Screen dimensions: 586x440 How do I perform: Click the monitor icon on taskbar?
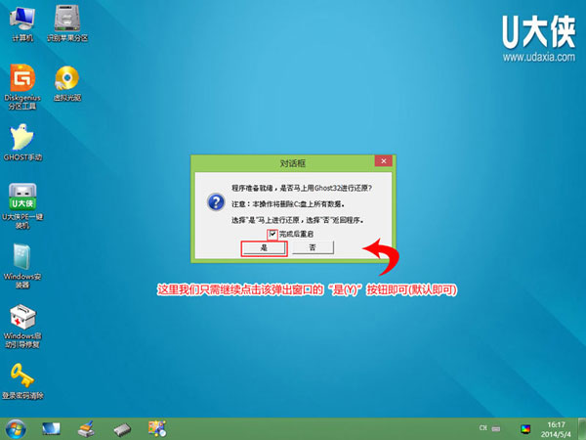51,429
